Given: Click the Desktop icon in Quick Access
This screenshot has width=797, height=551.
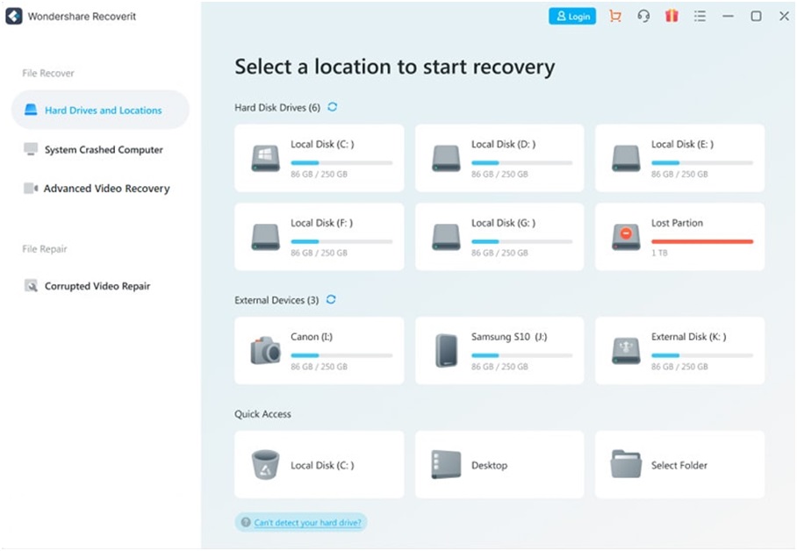Looking at the screenshot, I should click(445, 464).
